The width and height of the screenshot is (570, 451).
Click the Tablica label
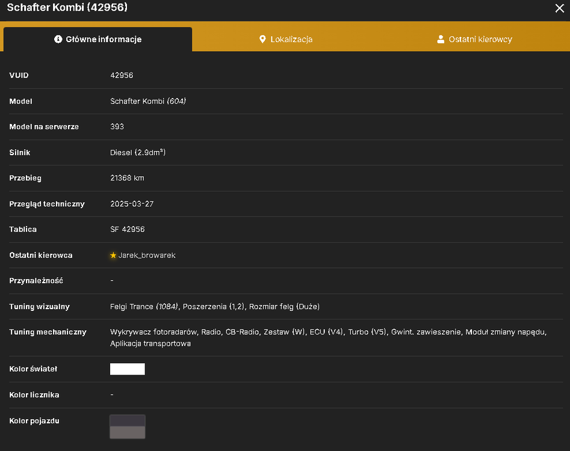click(x=23, y=230)
